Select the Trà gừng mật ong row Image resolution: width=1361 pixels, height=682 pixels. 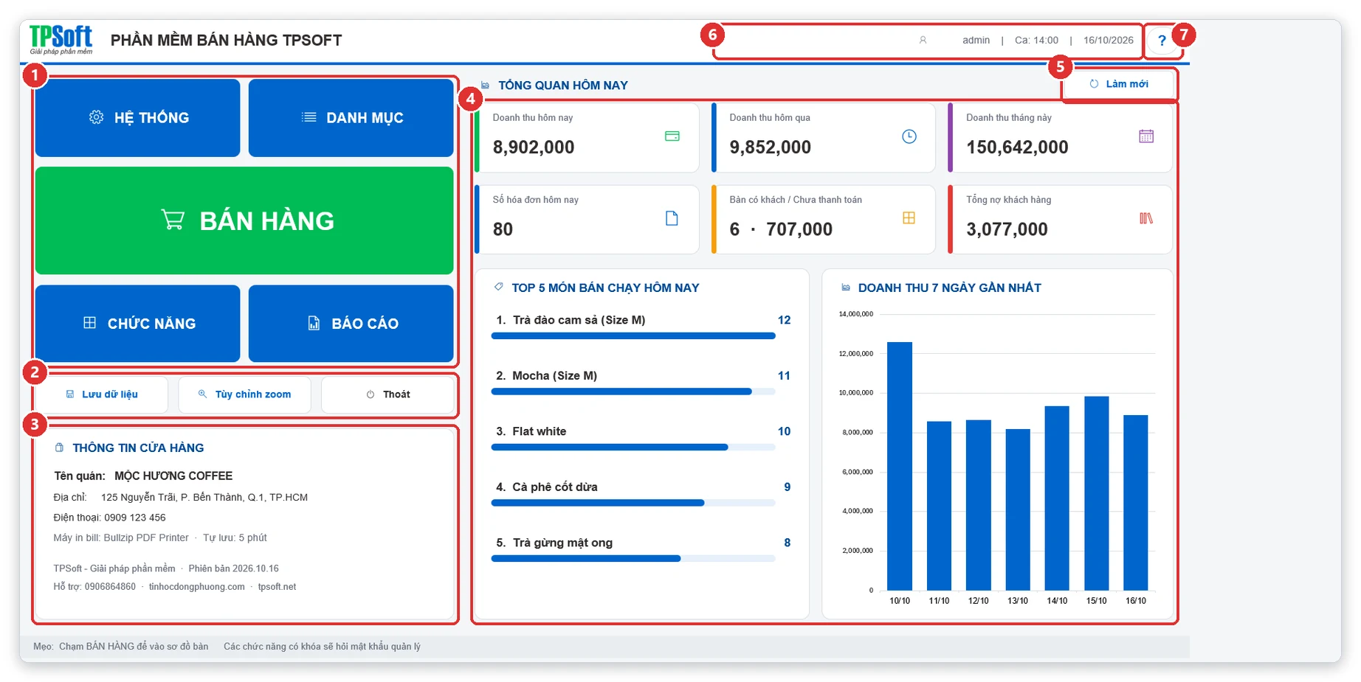pos(641,550)
